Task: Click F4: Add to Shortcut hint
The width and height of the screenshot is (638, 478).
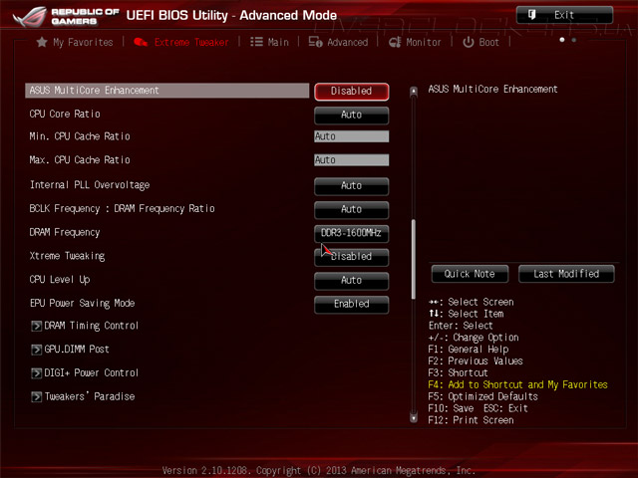Action: coord(518,385)
